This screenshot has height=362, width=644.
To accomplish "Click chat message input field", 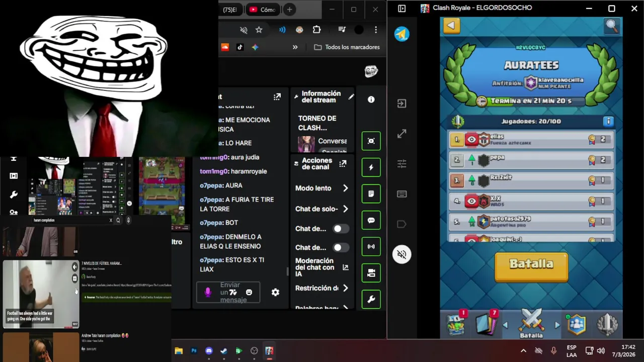I will click(228, 292).
